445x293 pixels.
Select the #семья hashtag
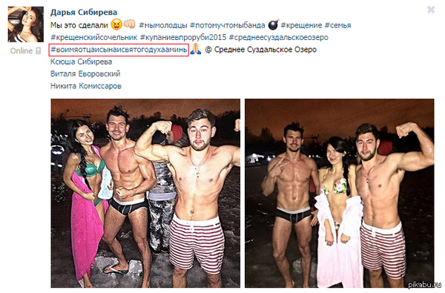337,25
